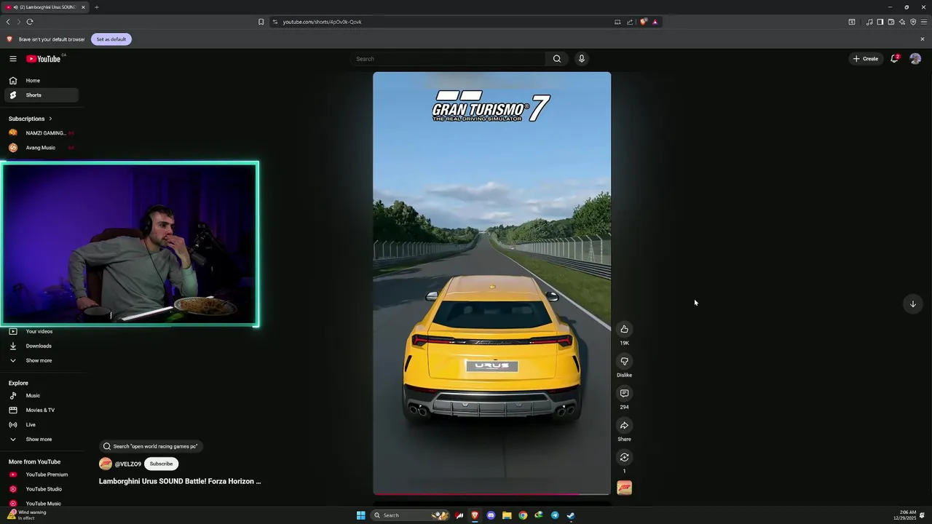This screenshot has width=932, height=524.
Task: Click the YouTube logo
Action: pyautogui.click(x=44, y=59)
